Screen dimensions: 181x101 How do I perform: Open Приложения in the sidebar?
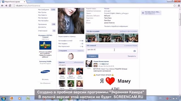pos(42,24)
